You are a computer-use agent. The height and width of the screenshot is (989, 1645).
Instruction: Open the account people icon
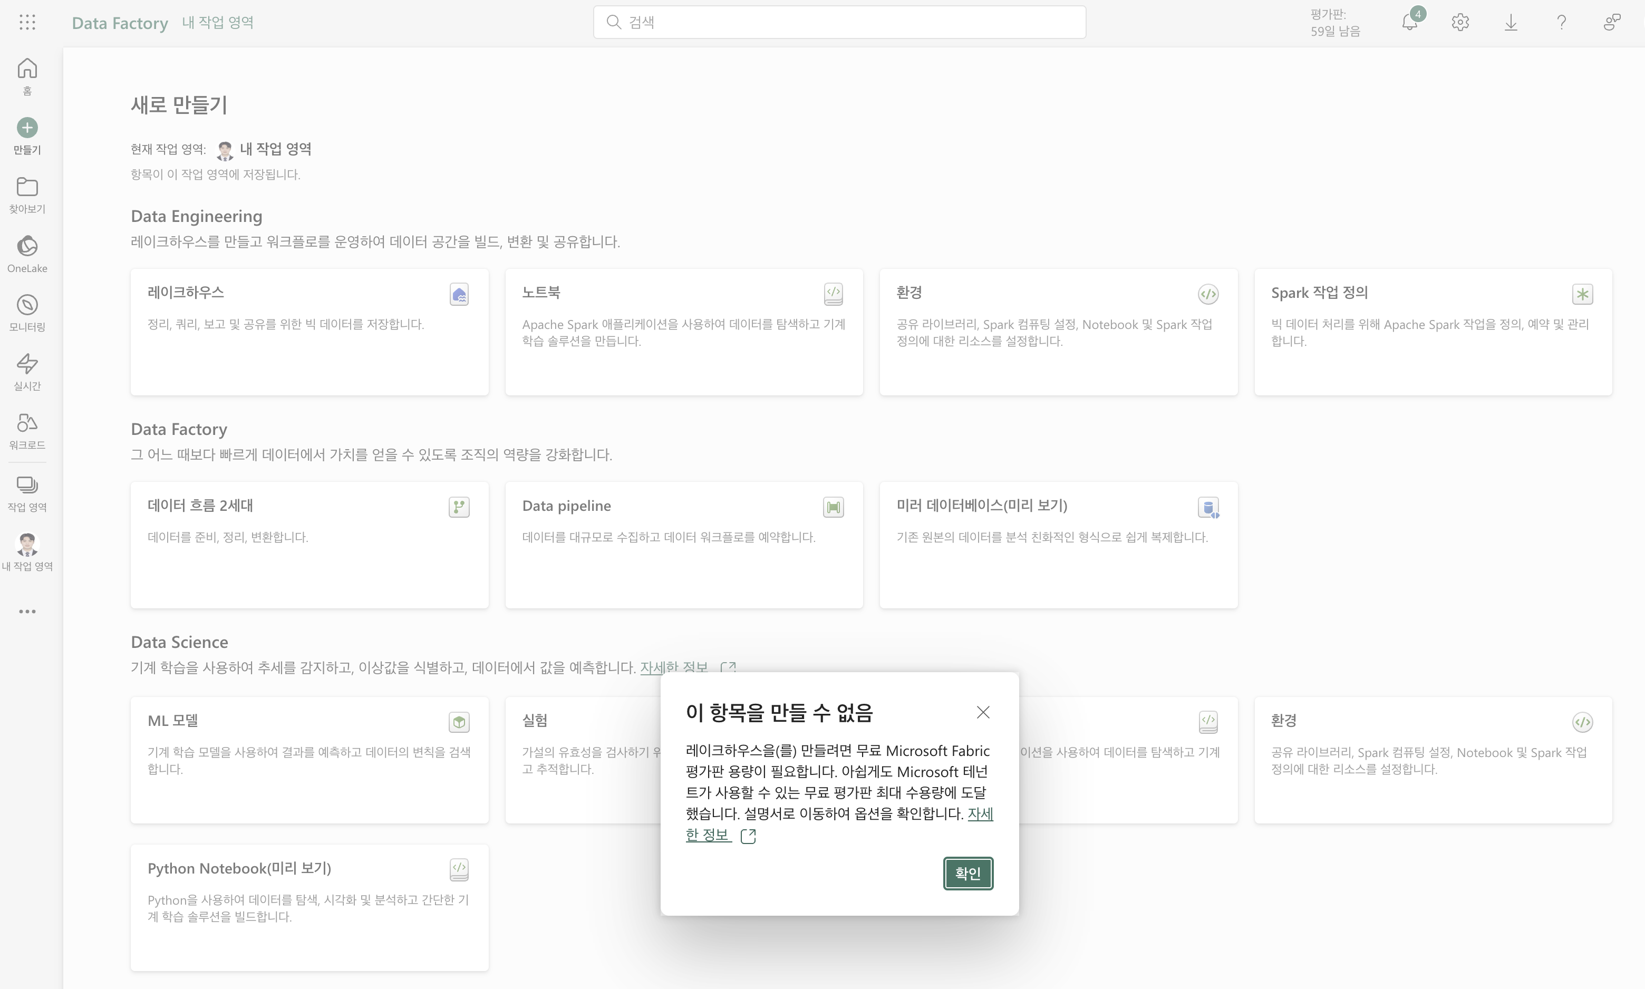point(1612,23)
